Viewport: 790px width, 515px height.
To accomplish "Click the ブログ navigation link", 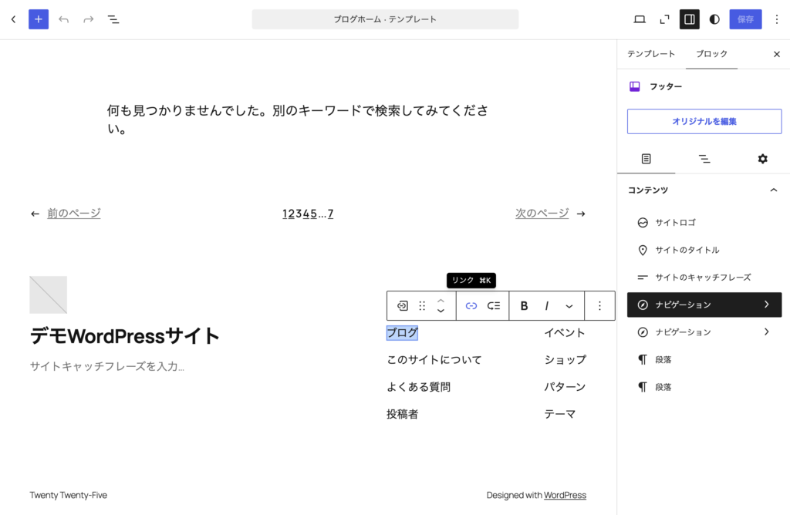I will pos(402,333).
